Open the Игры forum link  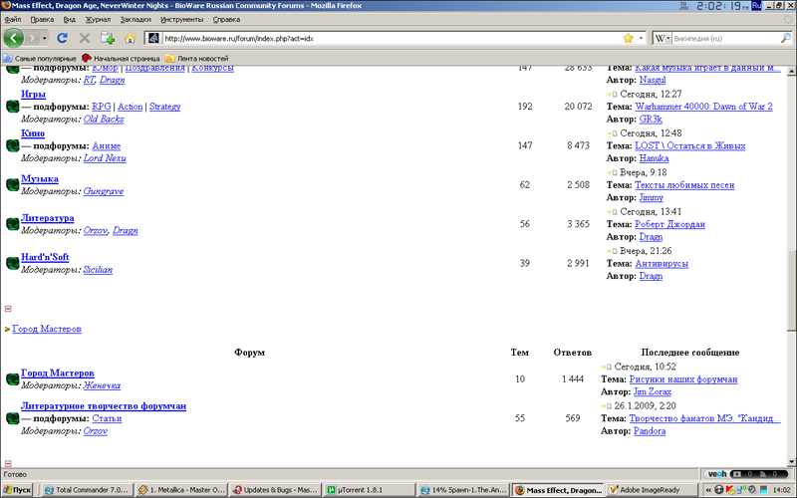coord(33,94)
